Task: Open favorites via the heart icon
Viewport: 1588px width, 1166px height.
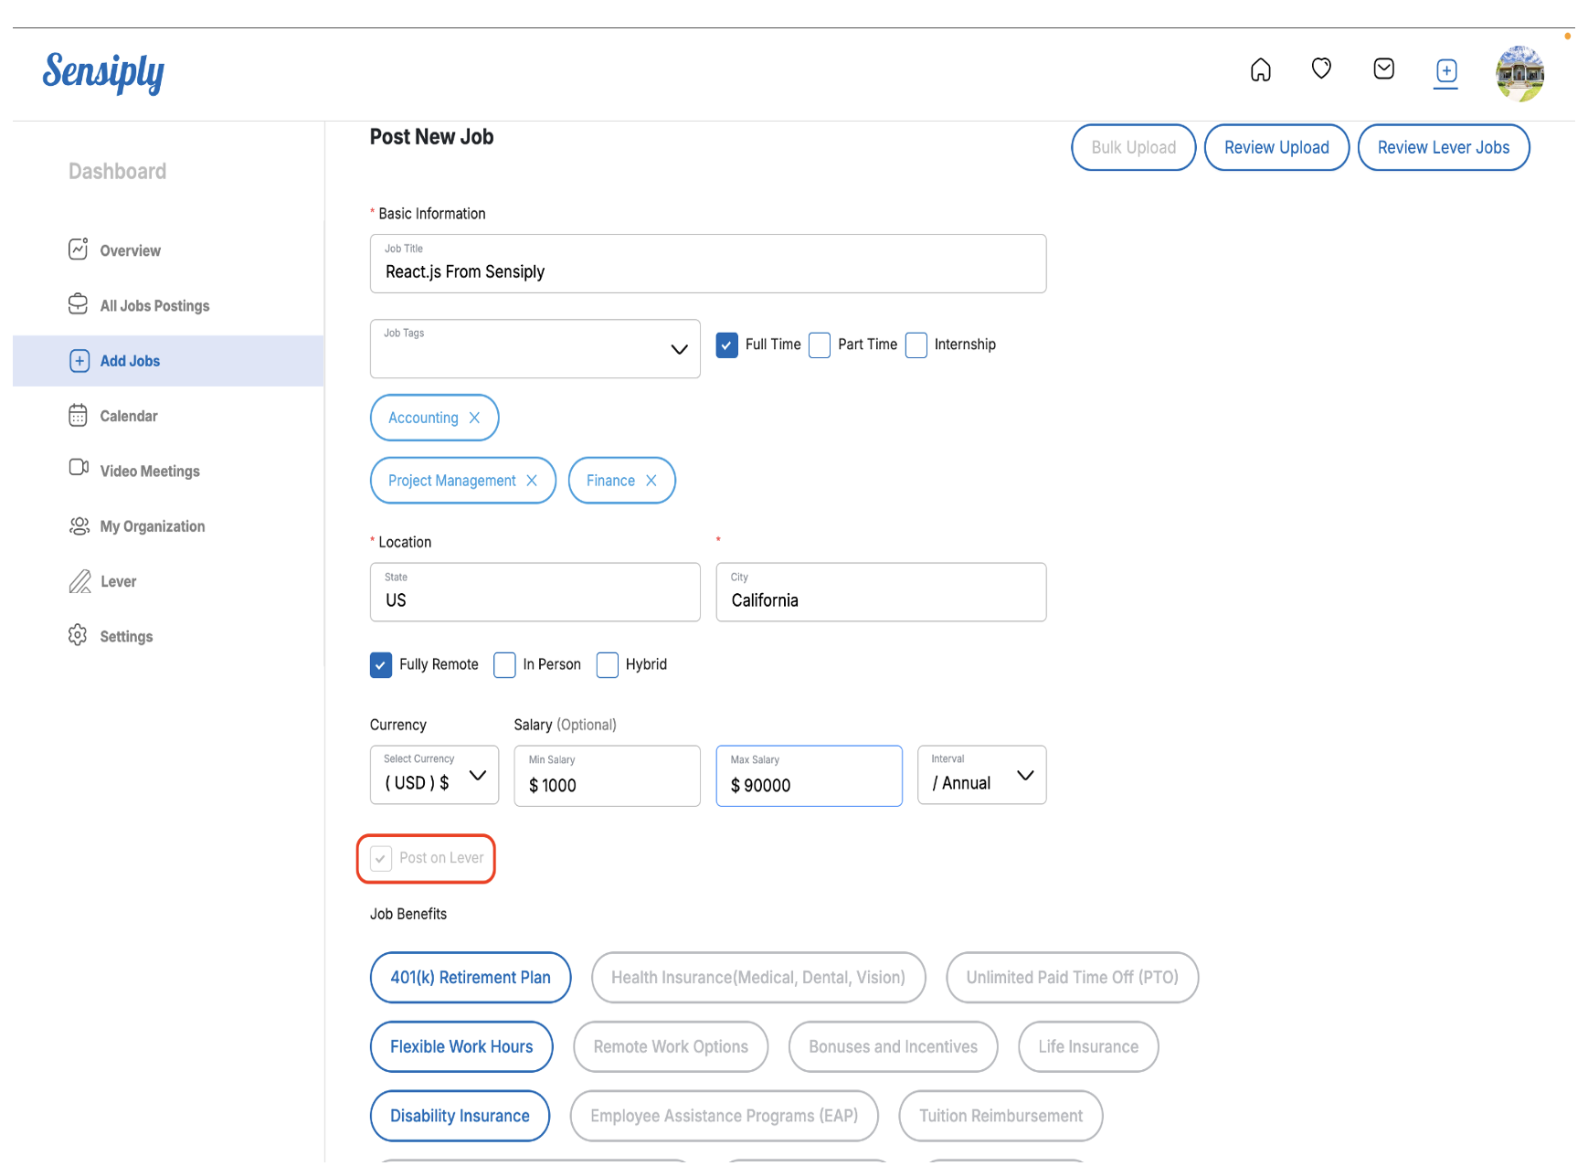Action: 1321,69
